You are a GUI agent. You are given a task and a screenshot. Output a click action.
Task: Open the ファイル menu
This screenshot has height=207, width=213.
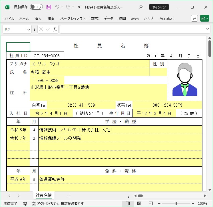pos(9,18)
